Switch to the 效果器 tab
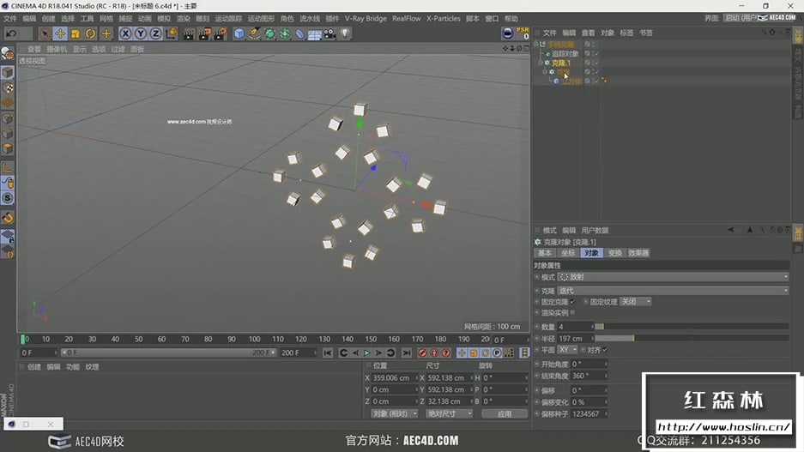Image resolution: width=804 pixels, height=452 pixels. [x=638, y=253]
